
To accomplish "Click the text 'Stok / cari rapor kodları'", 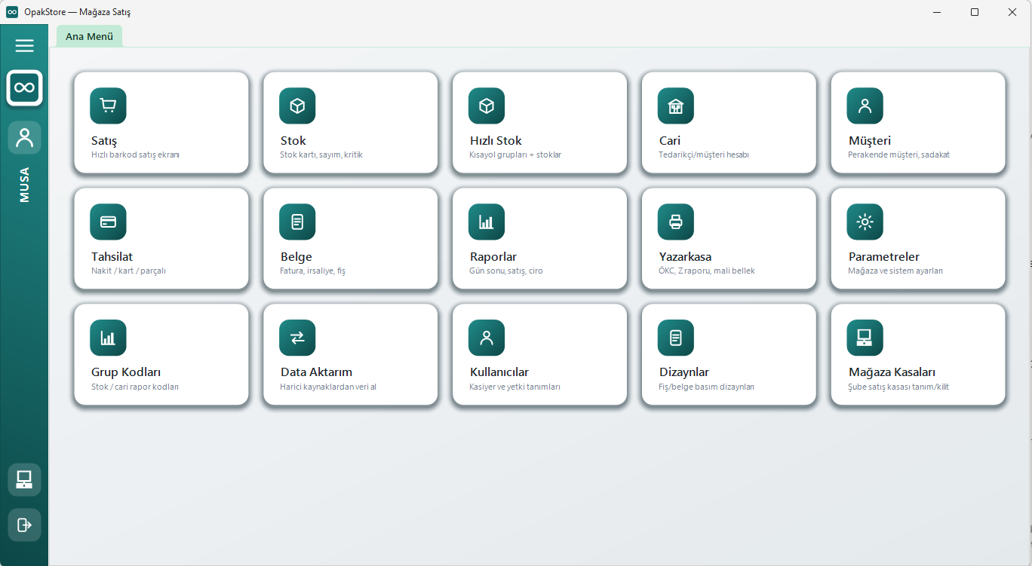I will tap(135, 387).
